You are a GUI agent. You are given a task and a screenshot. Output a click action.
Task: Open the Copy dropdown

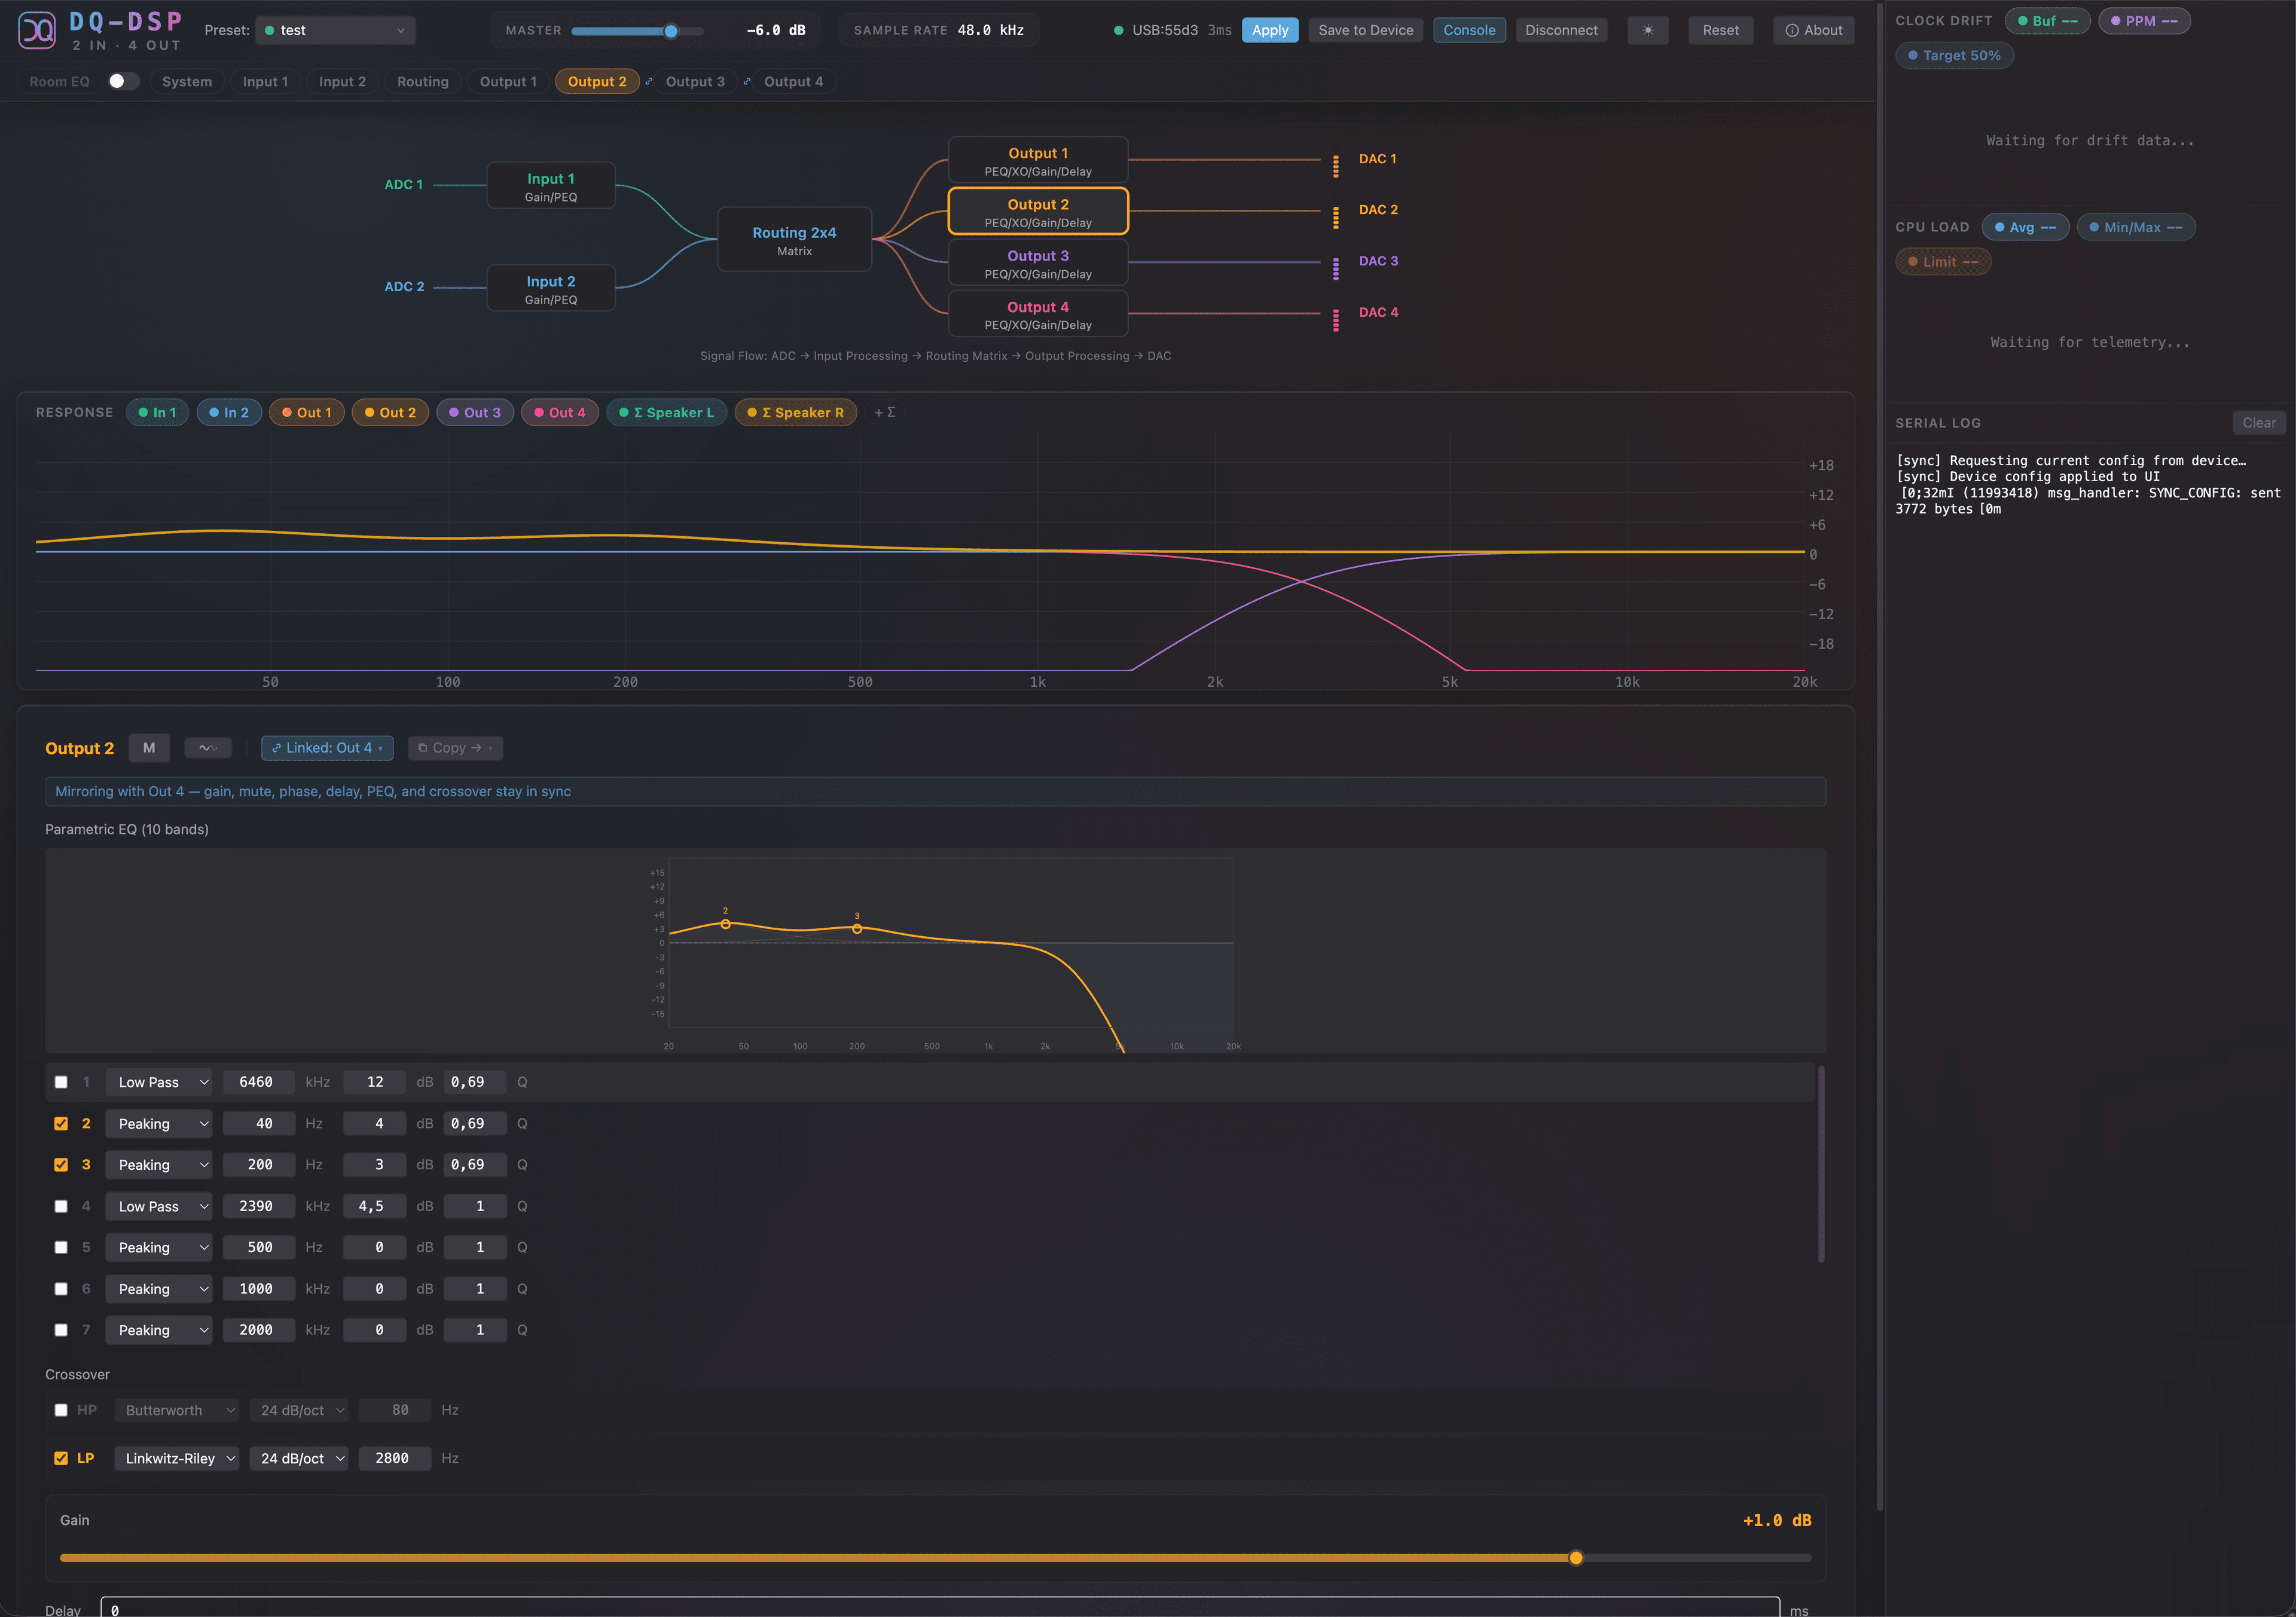click(x=455, y=748)
